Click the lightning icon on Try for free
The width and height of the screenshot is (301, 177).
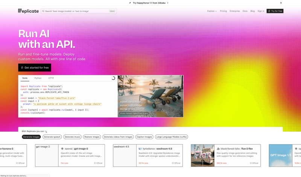[x=269, y=11]
